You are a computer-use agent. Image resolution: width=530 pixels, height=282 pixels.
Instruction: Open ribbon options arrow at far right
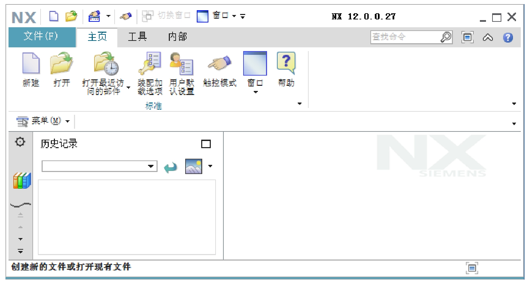(x=514, y=104)
